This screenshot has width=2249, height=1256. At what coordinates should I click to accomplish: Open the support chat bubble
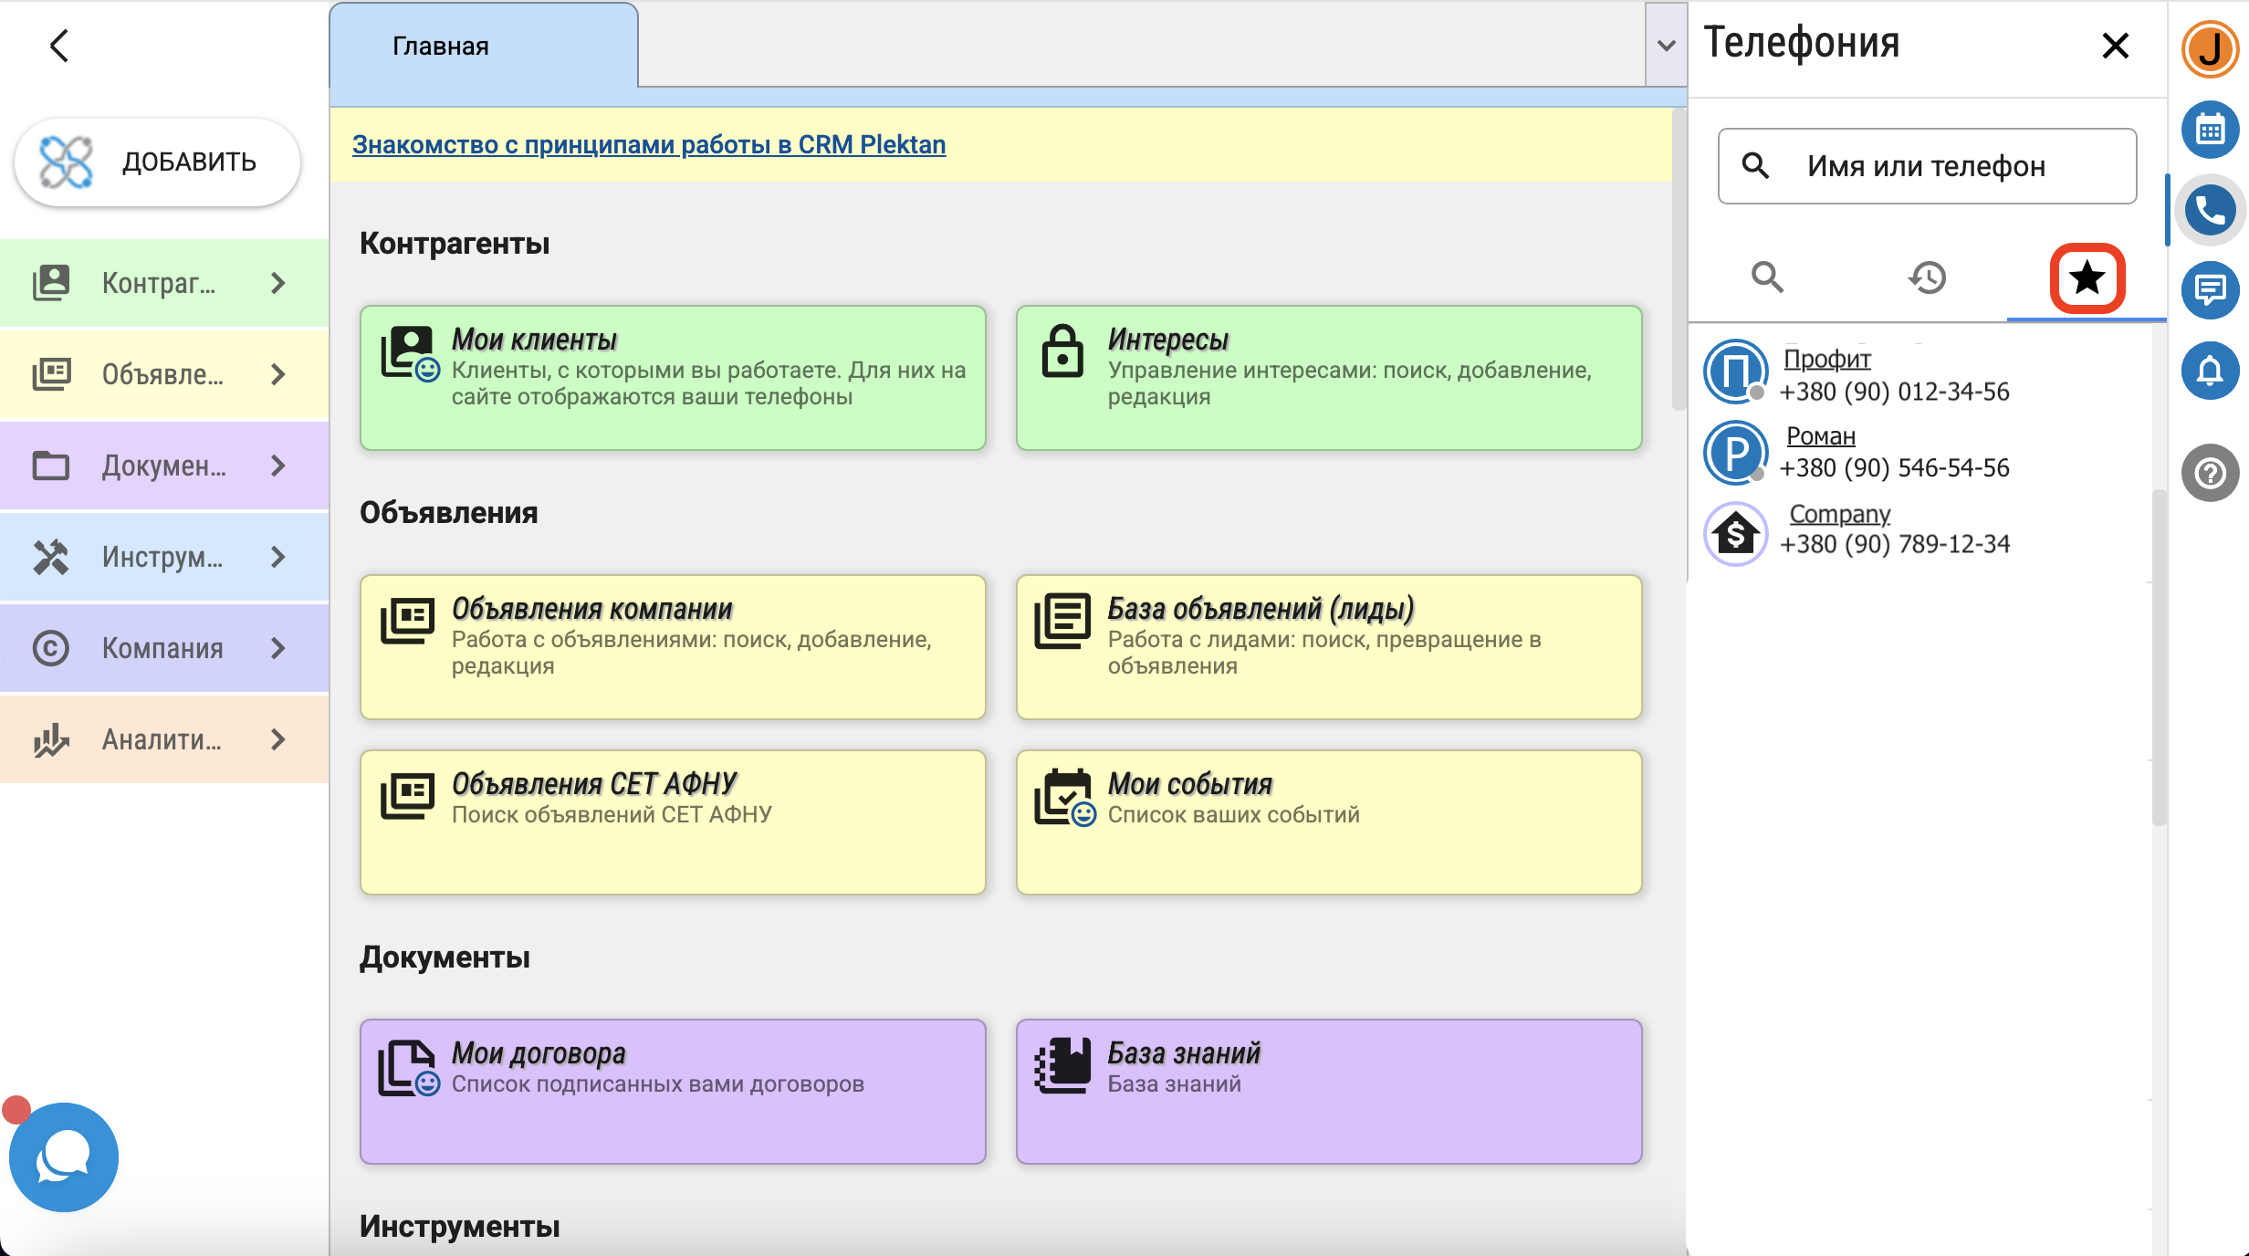click(63, 1157)
